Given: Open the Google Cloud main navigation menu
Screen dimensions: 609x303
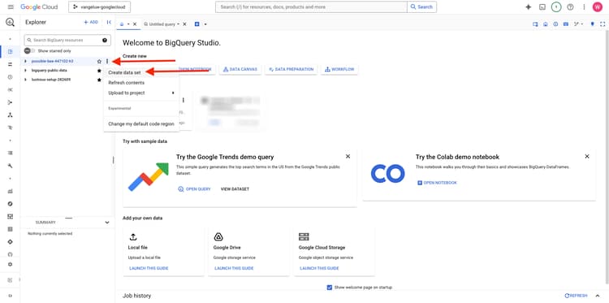Looking at the screenshot, I should (11, 7).
